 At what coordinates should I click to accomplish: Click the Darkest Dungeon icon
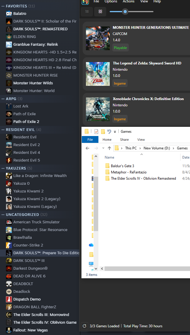(x=9, y=268)
